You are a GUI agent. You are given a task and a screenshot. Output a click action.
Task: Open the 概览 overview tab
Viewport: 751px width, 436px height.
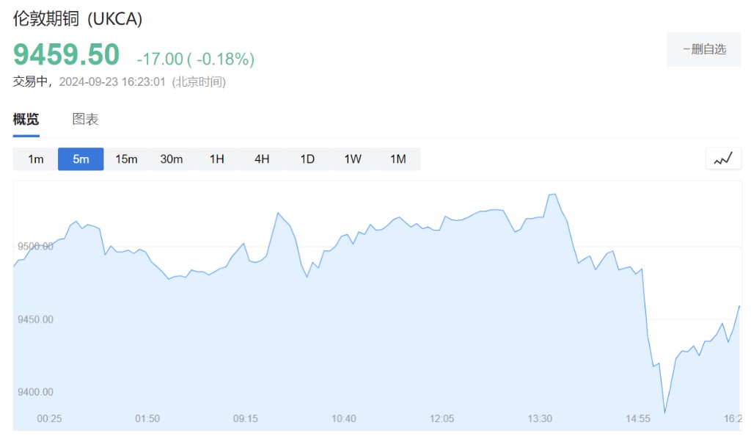tap(26, 120)
